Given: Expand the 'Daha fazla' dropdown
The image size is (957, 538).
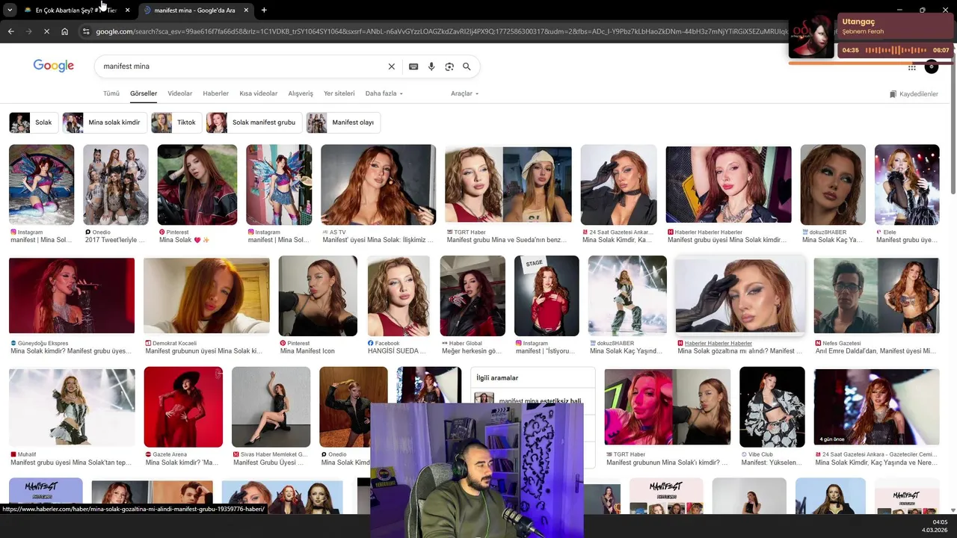Looking at the screenshot, I should click(x=384, y=93).
